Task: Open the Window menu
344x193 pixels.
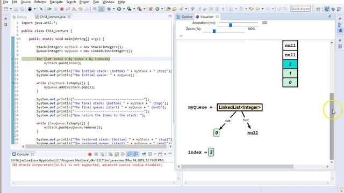Action: tap(109, 2)
